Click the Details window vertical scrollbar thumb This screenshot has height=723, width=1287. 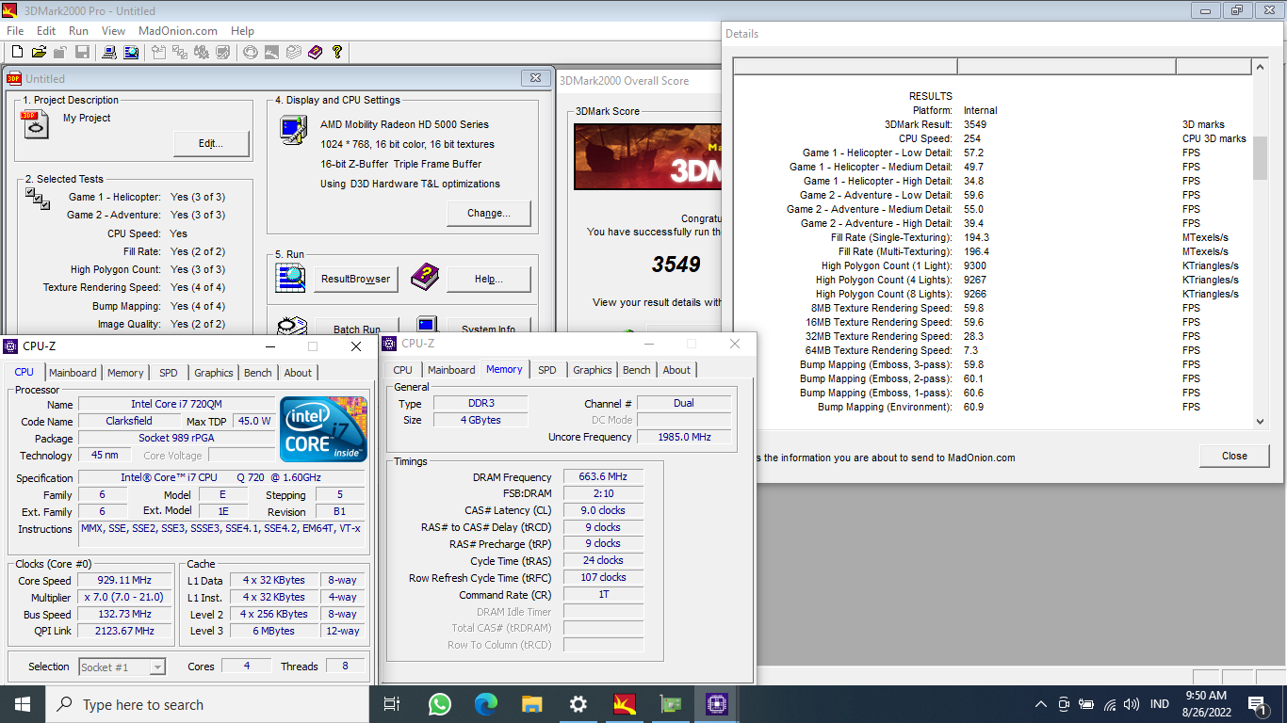pyautogui.click(x=1261, y=157)
